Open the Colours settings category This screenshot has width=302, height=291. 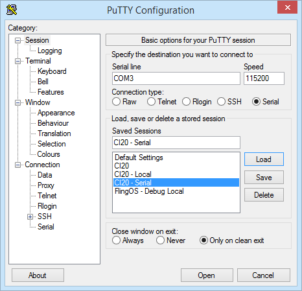tap(49, 154)
